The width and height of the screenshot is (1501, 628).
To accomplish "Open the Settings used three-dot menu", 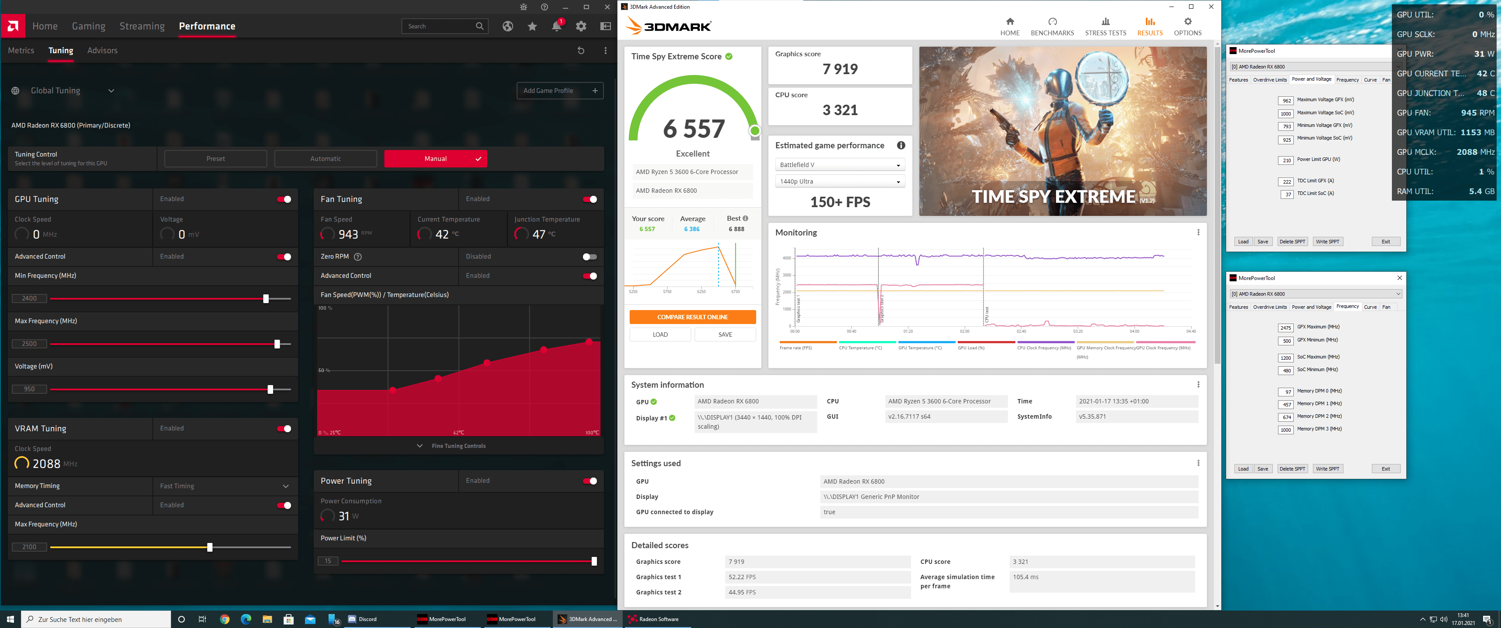I will click(x=1198, y=463).
